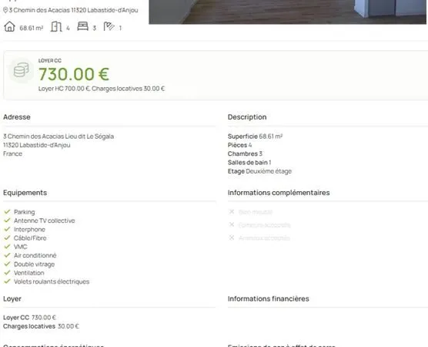Click the house surface area icon

9,27
